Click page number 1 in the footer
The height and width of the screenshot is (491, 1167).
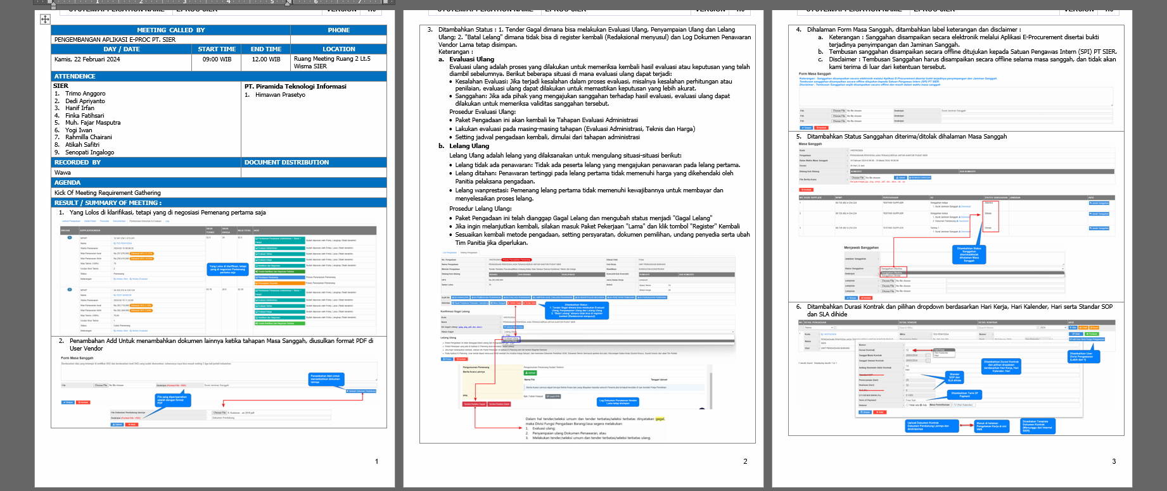pos(376,461)
